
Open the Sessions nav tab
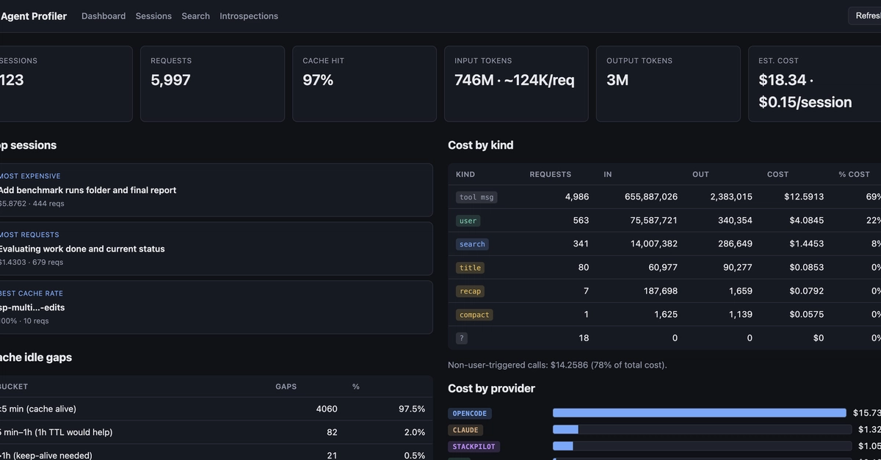[153, 16]
